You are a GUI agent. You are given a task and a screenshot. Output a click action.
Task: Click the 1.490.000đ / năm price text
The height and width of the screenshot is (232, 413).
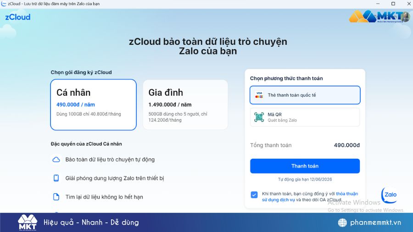170,105
